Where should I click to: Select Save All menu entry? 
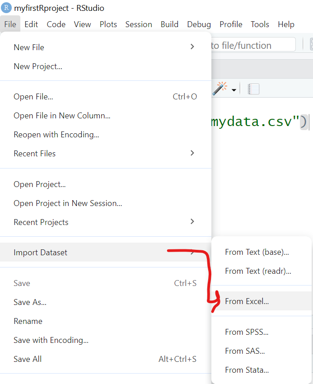[106, 359]
